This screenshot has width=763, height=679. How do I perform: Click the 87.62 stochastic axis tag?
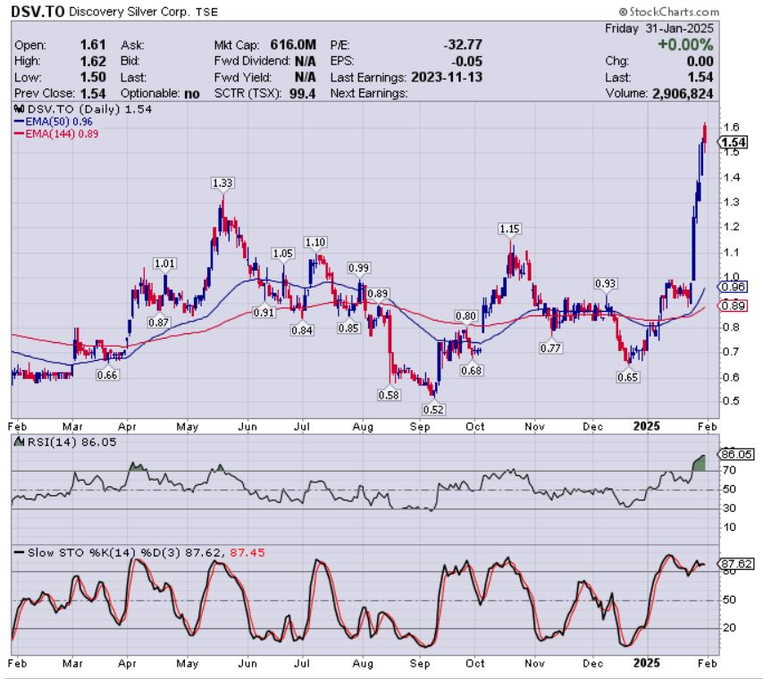[736, 564]
